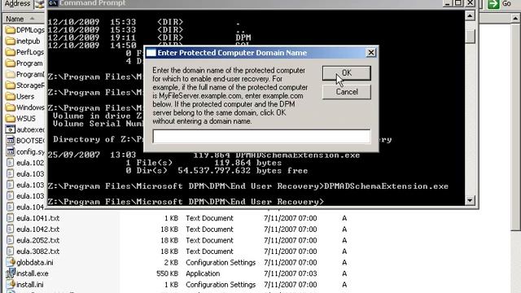521x293 pixels.
Task: Select the Users folder icon
Action: pos(11,96)
